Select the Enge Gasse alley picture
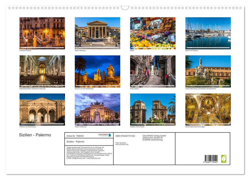Viewport: 250px width, 180px height. click(153, 71)
